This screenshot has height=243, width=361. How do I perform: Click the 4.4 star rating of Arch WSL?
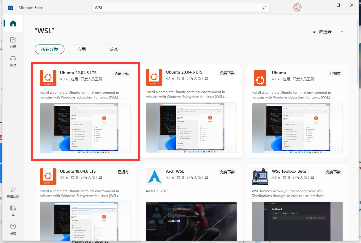pyautogui.click(x=170, y=178)
